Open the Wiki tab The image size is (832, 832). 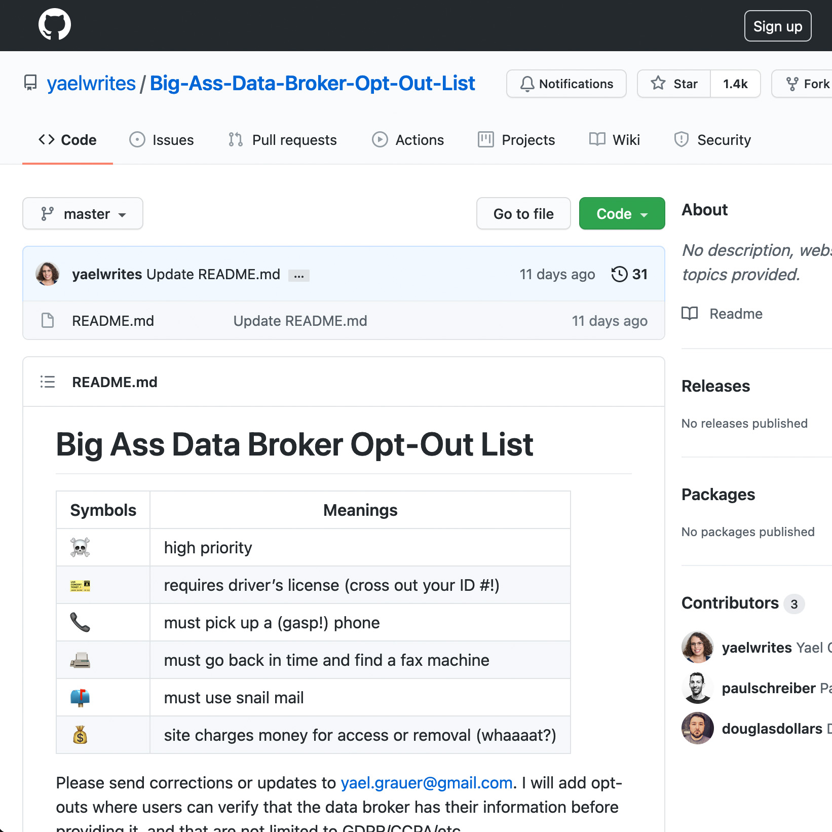(615, 140)
